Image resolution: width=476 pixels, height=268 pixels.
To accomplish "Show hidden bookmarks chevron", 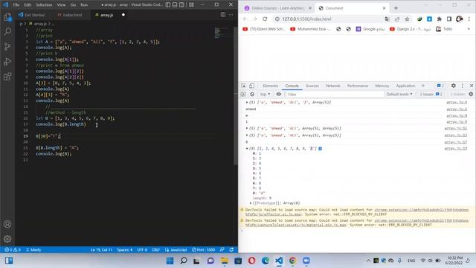I will [469, 29].
